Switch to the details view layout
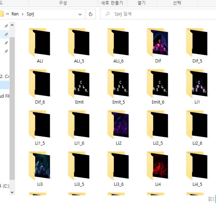216x203 pixels. click(211, 199)
